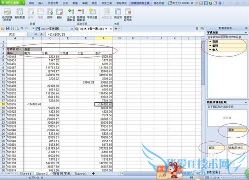This screenshot has width=249, height=180.
Task: Click cell containing code 100516
Action: (15, 104)
